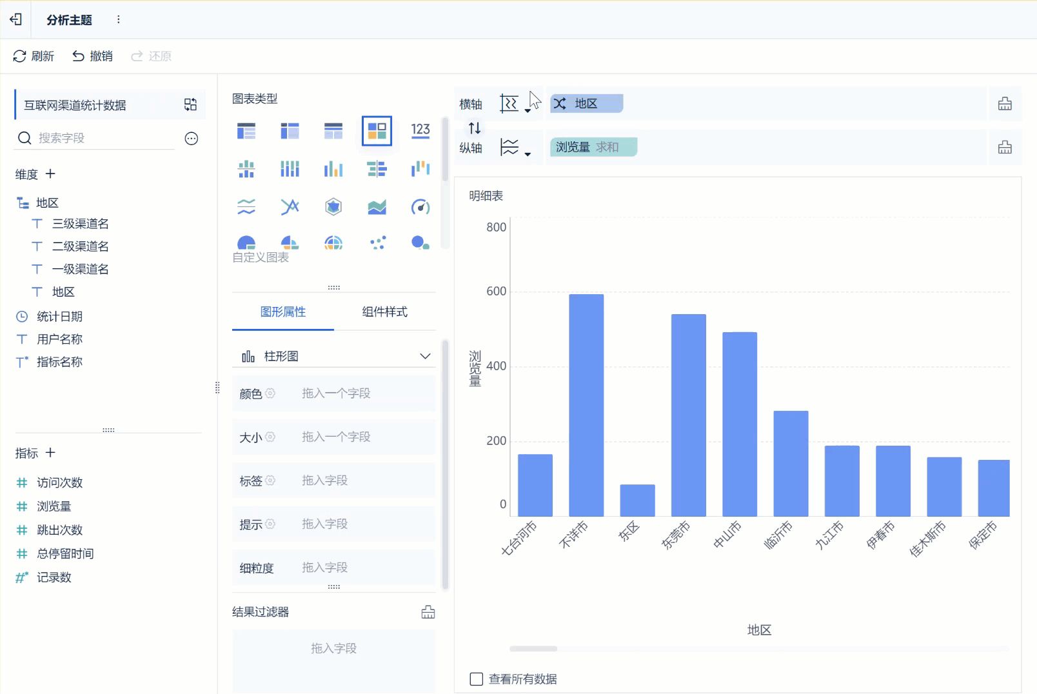The image size is (1037, 694).
Task: Choose the waterfall chart icon
Action: pyautogui.click(x=420, y=169)
